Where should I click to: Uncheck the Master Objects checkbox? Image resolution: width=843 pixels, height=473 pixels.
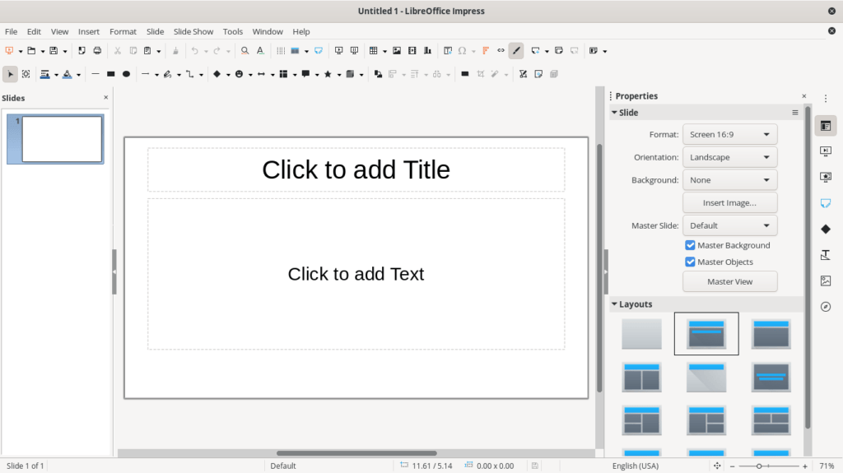pos(690,262)
